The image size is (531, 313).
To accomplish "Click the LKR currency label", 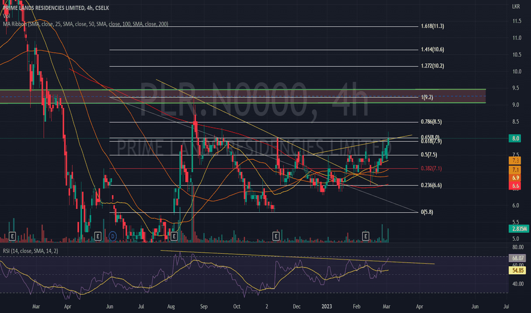I will [x=516, y=6].
